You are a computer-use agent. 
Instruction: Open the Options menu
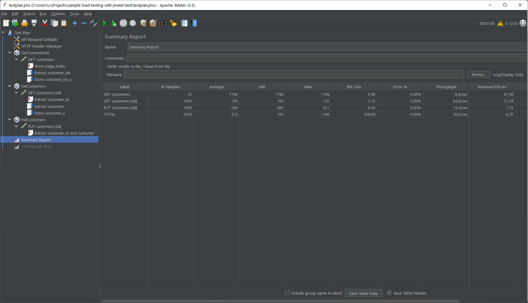tap(58, 14)
